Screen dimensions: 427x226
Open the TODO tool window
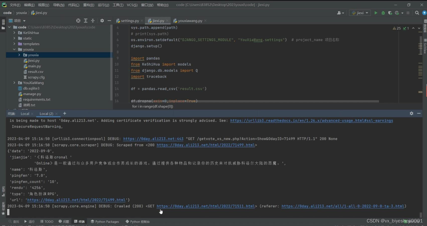tap(47, 221)
